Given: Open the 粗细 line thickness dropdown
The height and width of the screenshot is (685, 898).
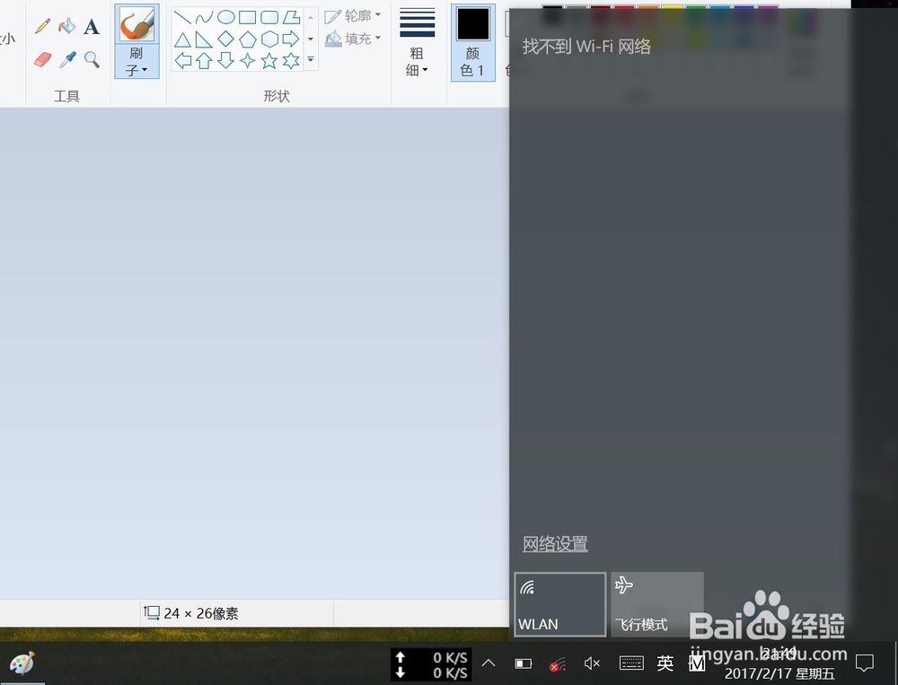Looking at the screenshot, I should click(x=417, y=43).
